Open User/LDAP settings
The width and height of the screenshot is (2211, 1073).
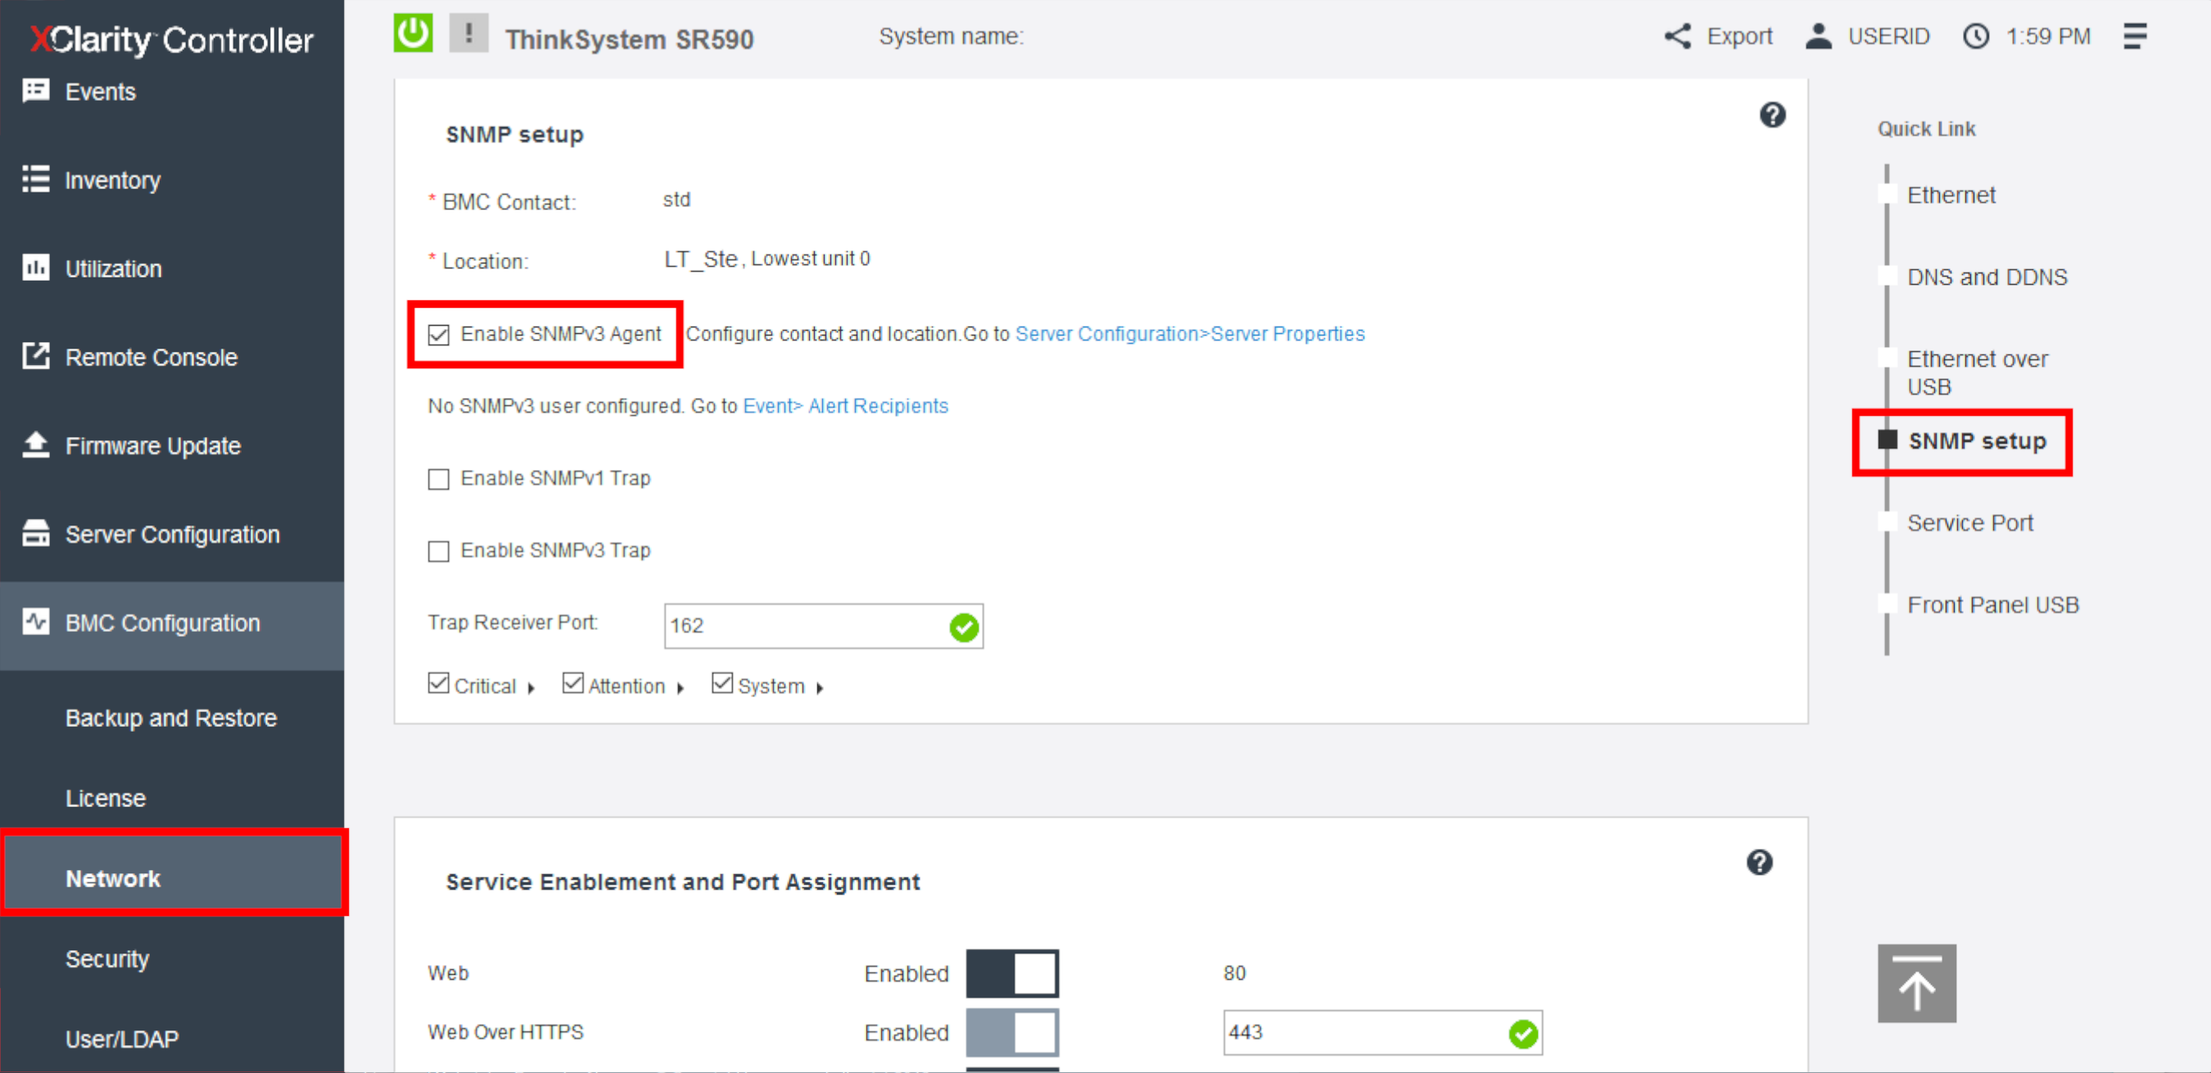click(x=121, y=1038)
